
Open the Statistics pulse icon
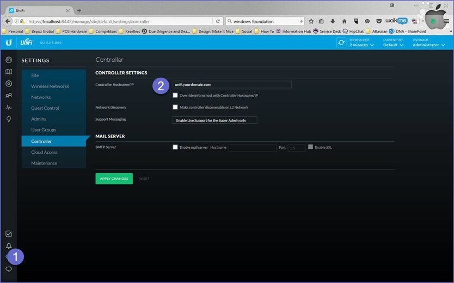(x=9, y=108)
